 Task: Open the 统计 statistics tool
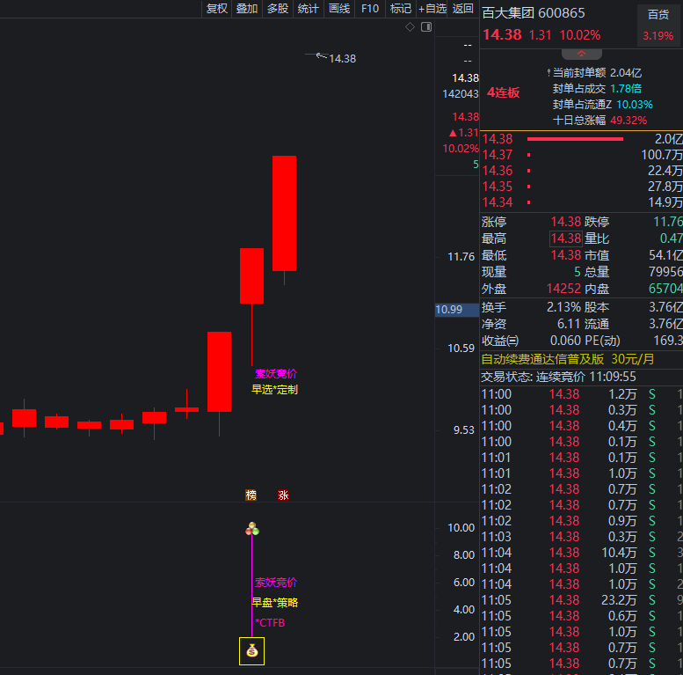(x=309, y=9)
